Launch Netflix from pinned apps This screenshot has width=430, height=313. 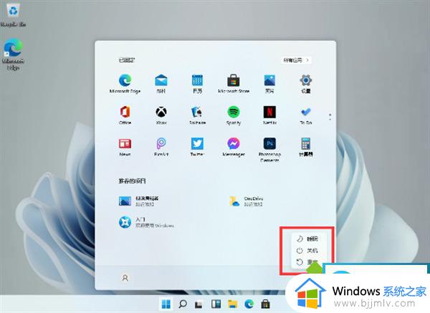click(x=269, y=115)
